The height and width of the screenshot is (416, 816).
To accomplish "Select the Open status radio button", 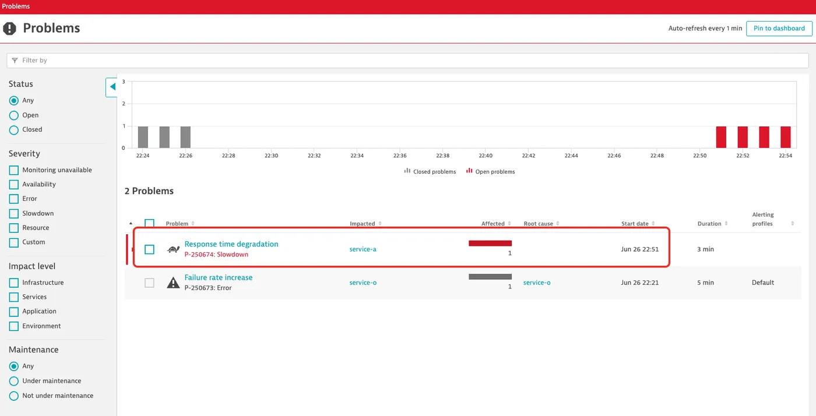I will [x=14, y=115].
